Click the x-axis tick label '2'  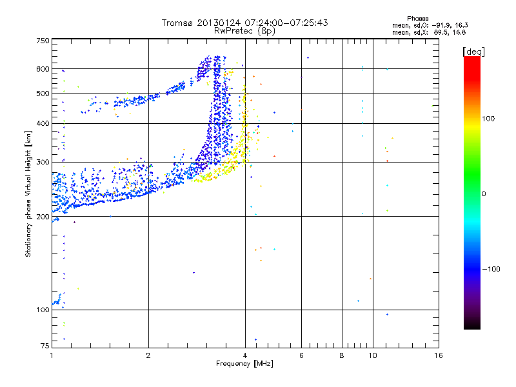[x=148, y=355]
